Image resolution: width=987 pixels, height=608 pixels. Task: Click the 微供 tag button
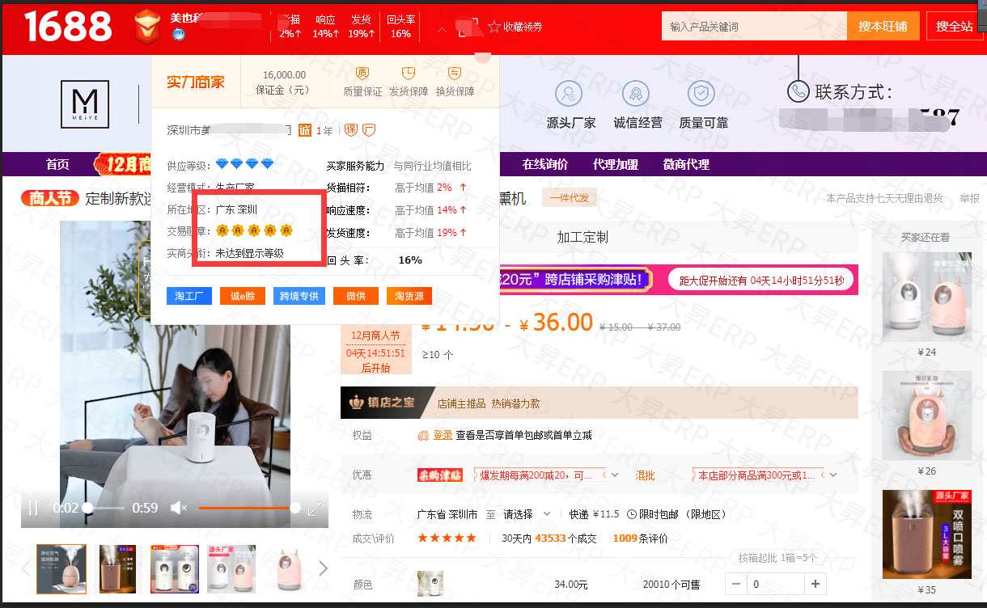356,296
